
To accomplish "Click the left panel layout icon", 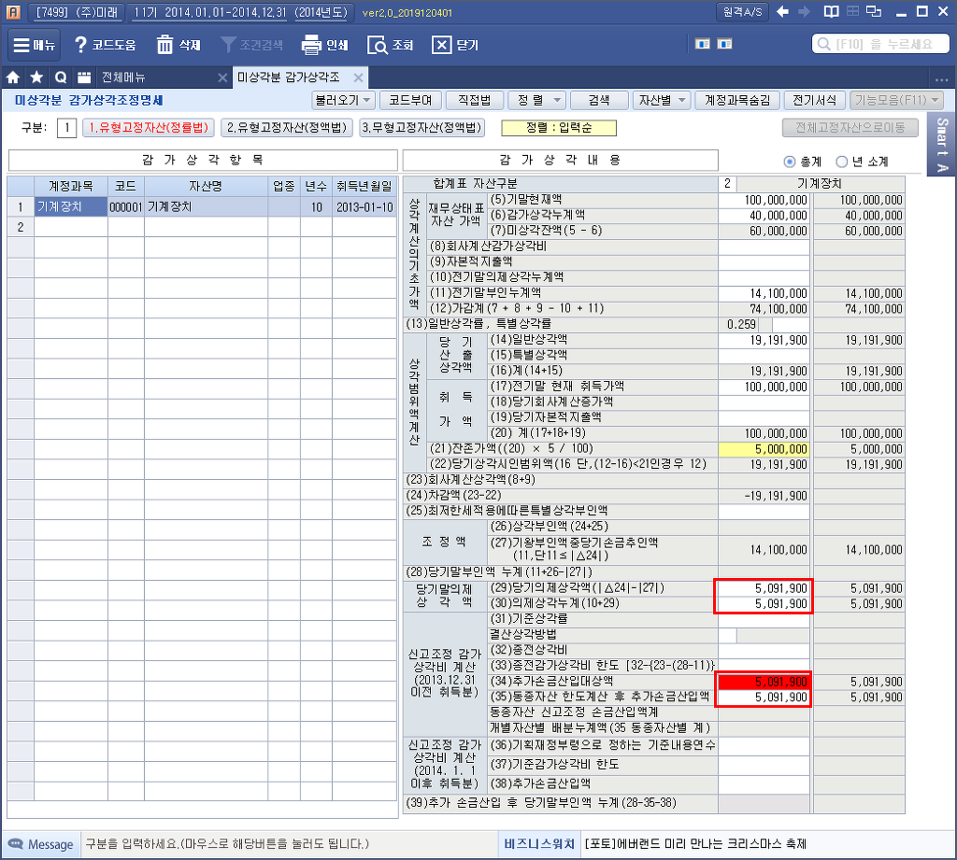I will [703, 44].
